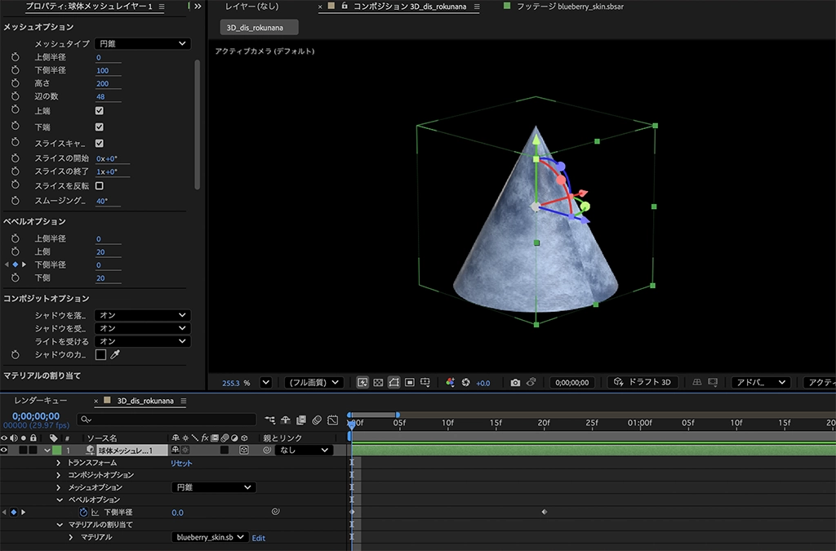Click the シャドウのカラー color swatch
836x551 pixels.
(x=100, y=355)
